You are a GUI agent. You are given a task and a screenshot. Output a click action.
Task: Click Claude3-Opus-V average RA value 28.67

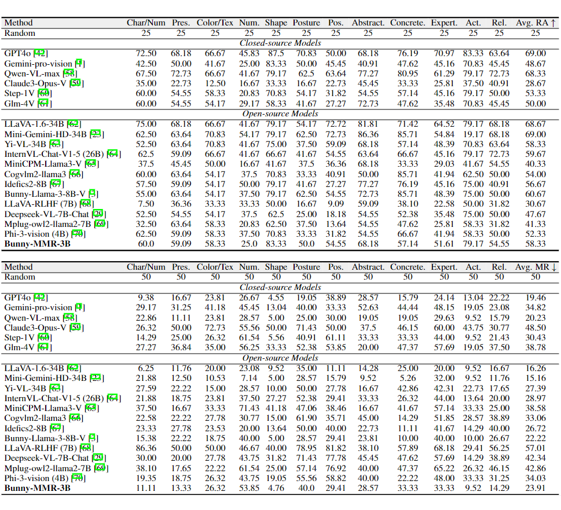[536, 83]
